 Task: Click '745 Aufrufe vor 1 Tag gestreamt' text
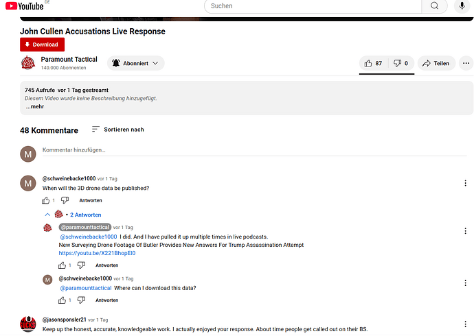(67, 91)
